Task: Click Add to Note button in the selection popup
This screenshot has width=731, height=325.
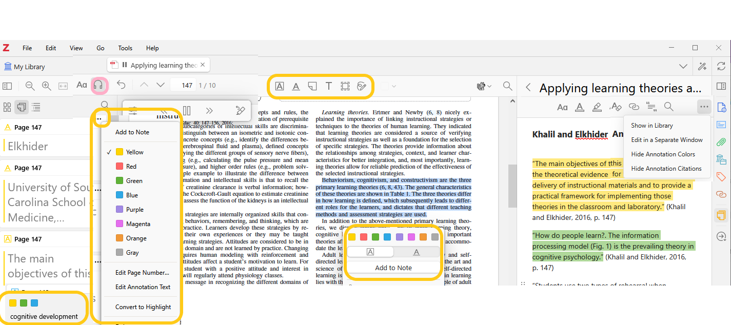Action: [x=393, y=268]
